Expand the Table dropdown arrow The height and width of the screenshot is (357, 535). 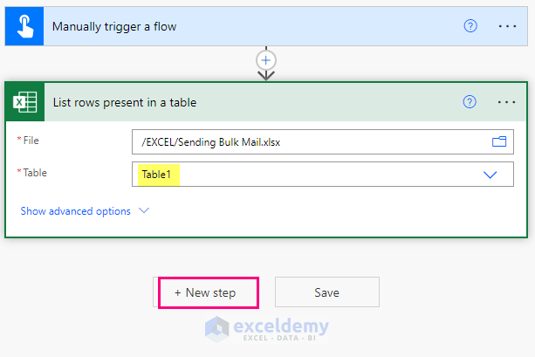click(x=490, y=175)
